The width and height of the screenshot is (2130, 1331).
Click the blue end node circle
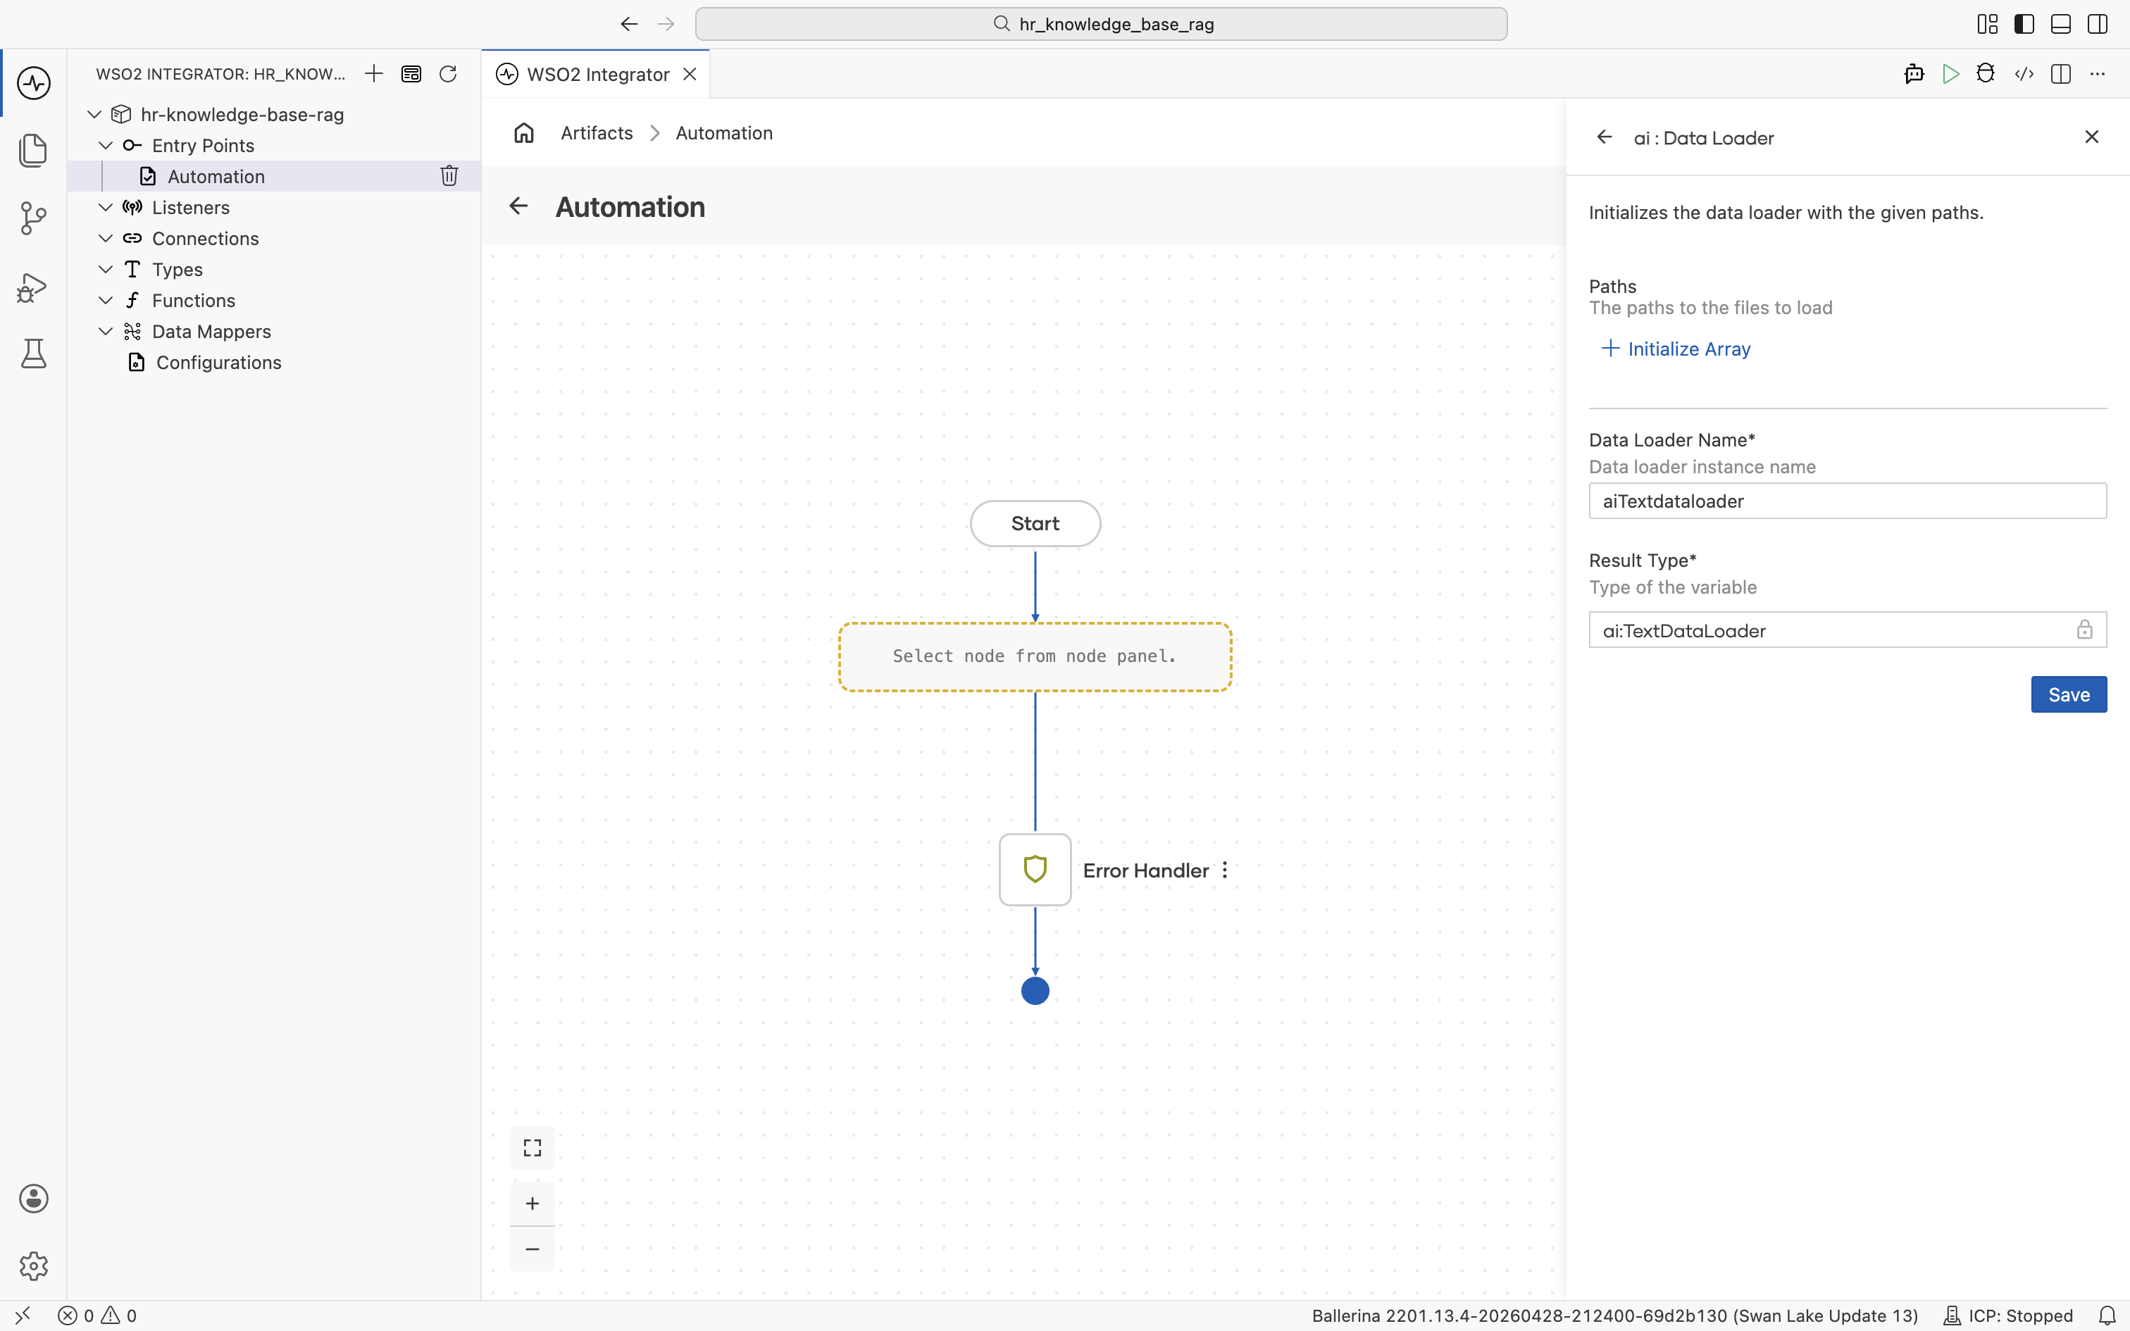pyautogui.click(x=1035, y=992)
